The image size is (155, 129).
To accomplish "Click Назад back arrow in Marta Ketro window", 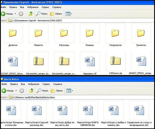I will [4, 91].
